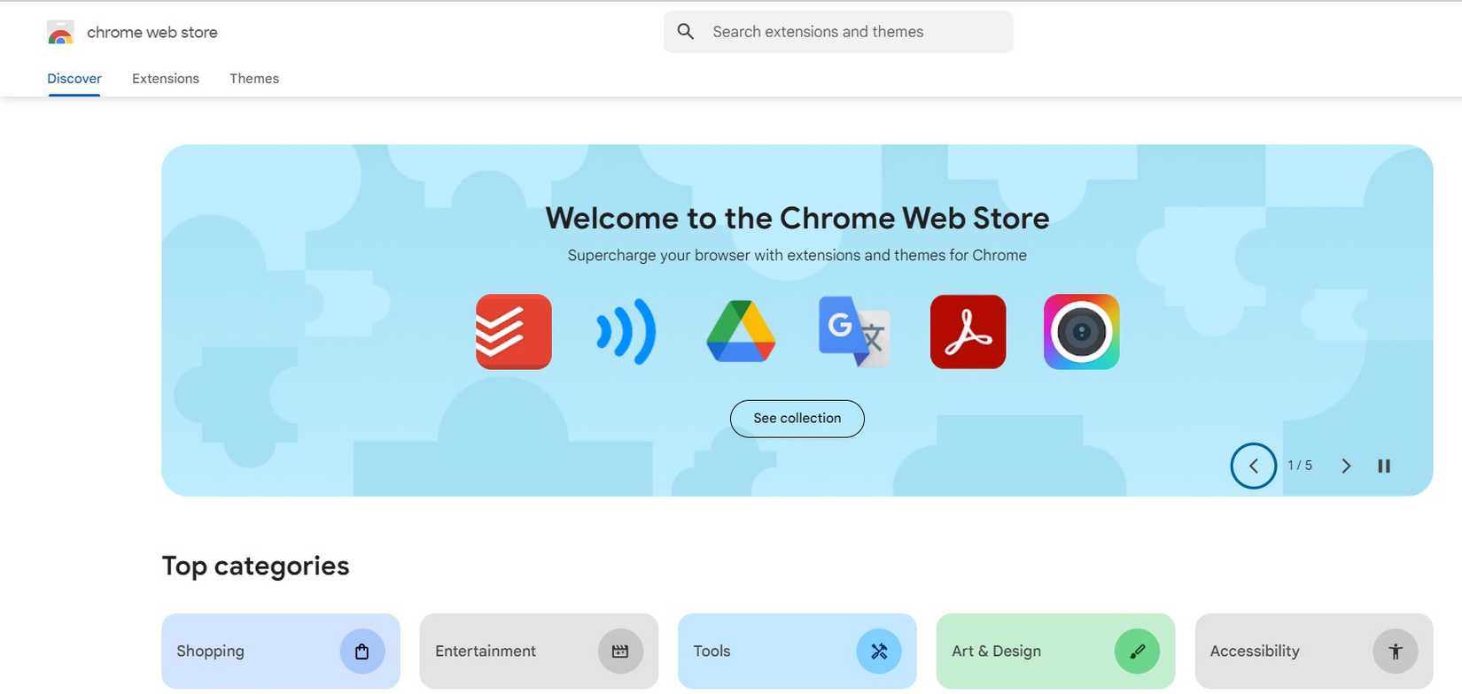Image resolution: width=1462 pixels, height=694 pixels.
Task: Click the See collection button
Action: coord(797,419)
